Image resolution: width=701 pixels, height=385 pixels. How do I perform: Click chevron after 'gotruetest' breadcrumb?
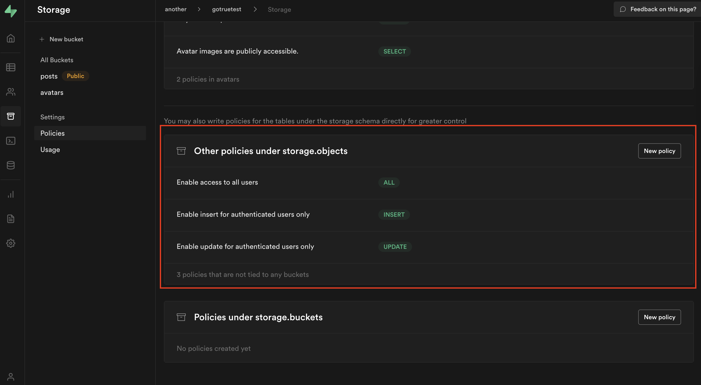[255, 9]
